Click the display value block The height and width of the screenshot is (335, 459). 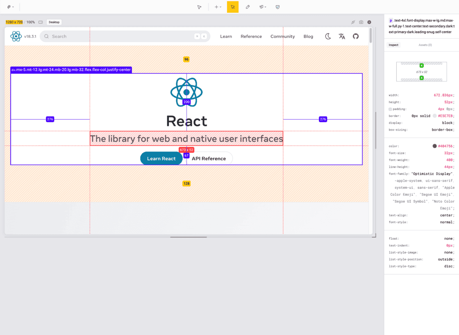click(x=447, y=123)
